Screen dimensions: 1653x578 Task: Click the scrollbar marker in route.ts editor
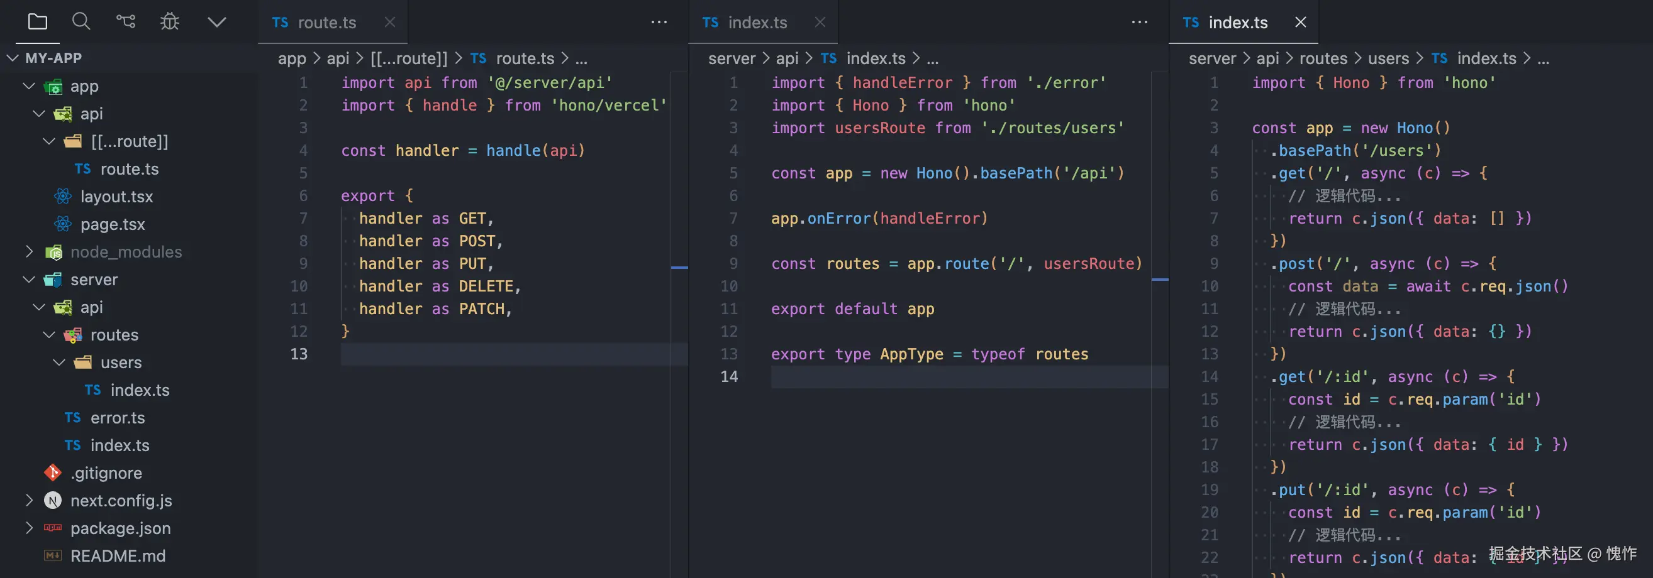coord(679,267)
